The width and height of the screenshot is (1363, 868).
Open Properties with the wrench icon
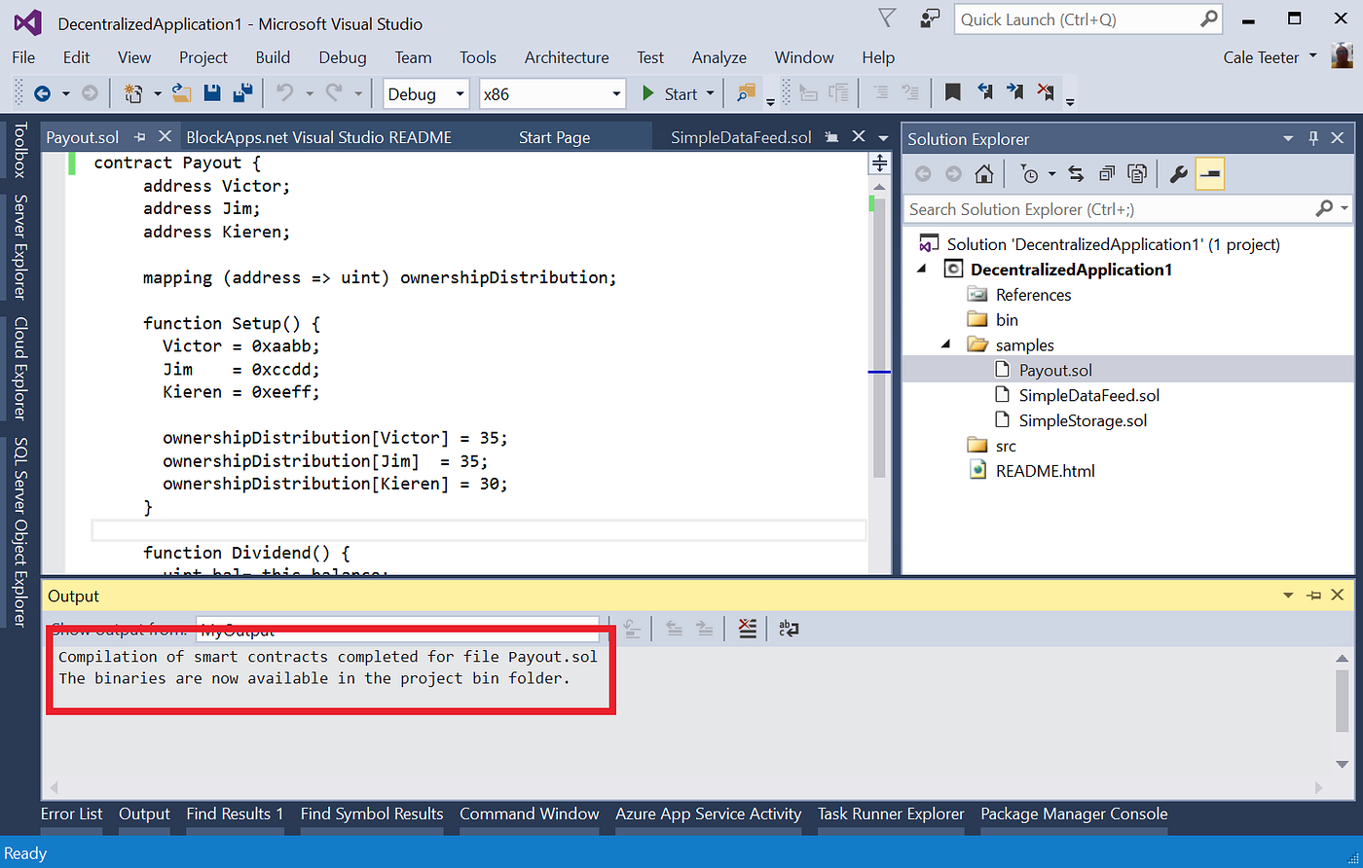1179,173
